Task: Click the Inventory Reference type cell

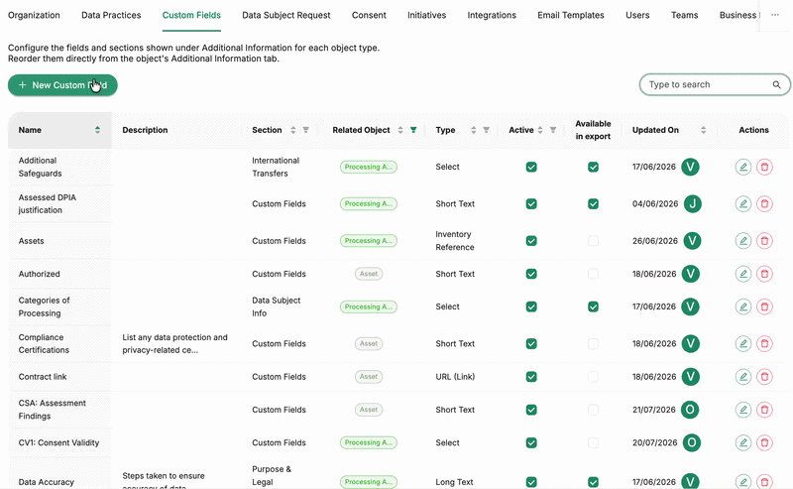Action: tap(455, 240)
